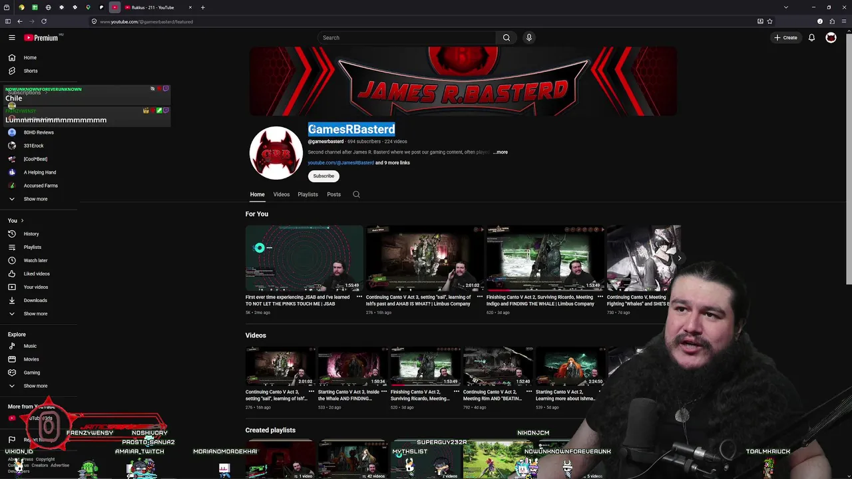Open the browser application menu icon

click(x=844, y=21)
